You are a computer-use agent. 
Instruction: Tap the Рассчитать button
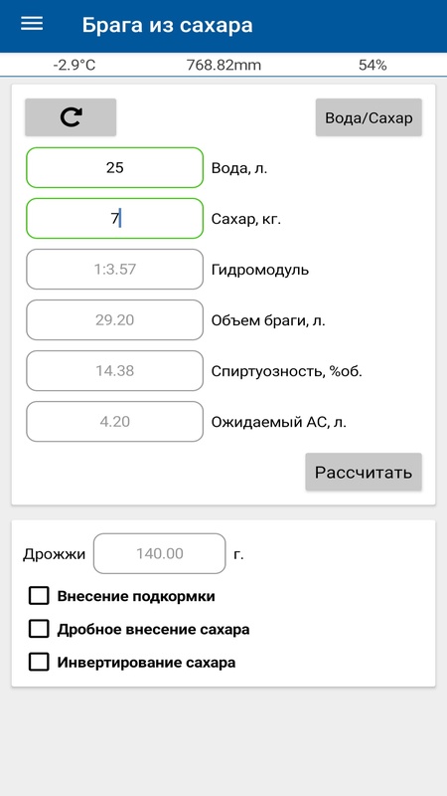[x=364, y=472]
